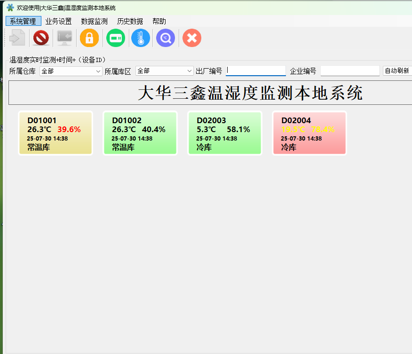Open the 业务设置 menu
This screenshot has width=412, height=354.
tap(58, 21)
